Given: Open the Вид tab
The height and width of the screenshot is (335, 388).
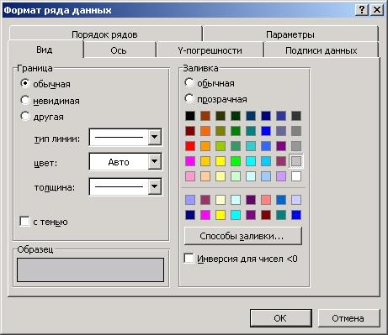Looking at the screenshot, I should [45, 50].
